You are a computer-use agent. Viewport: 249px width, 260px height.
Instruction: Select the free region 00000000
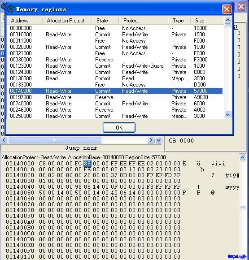click(116, 28)
